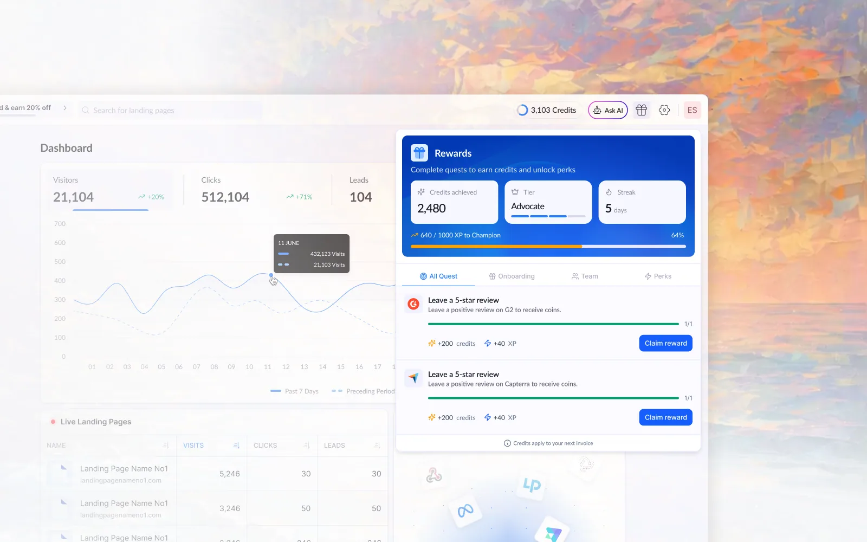Click 'Leave a positive review on G2' description

[495, 310]
